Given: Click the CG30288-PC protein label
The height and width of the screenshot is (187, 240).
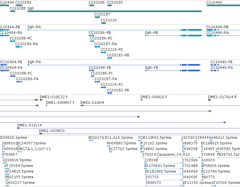Looking at the screenshot, I should (21, 73).
